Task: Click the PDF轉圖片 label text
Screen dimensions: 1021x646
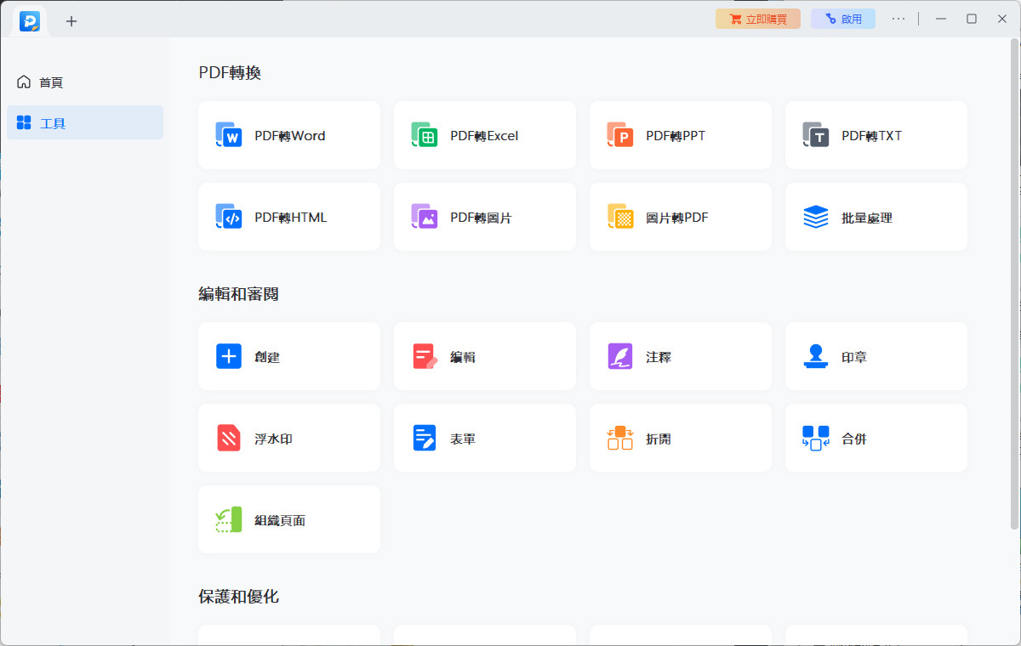Action: [x=482, y=218]
